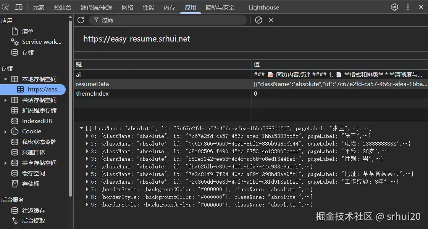Open 存储 under 应用 section
Image resolution: width=428 pixels, height=229 pixels.
(27, 52)
